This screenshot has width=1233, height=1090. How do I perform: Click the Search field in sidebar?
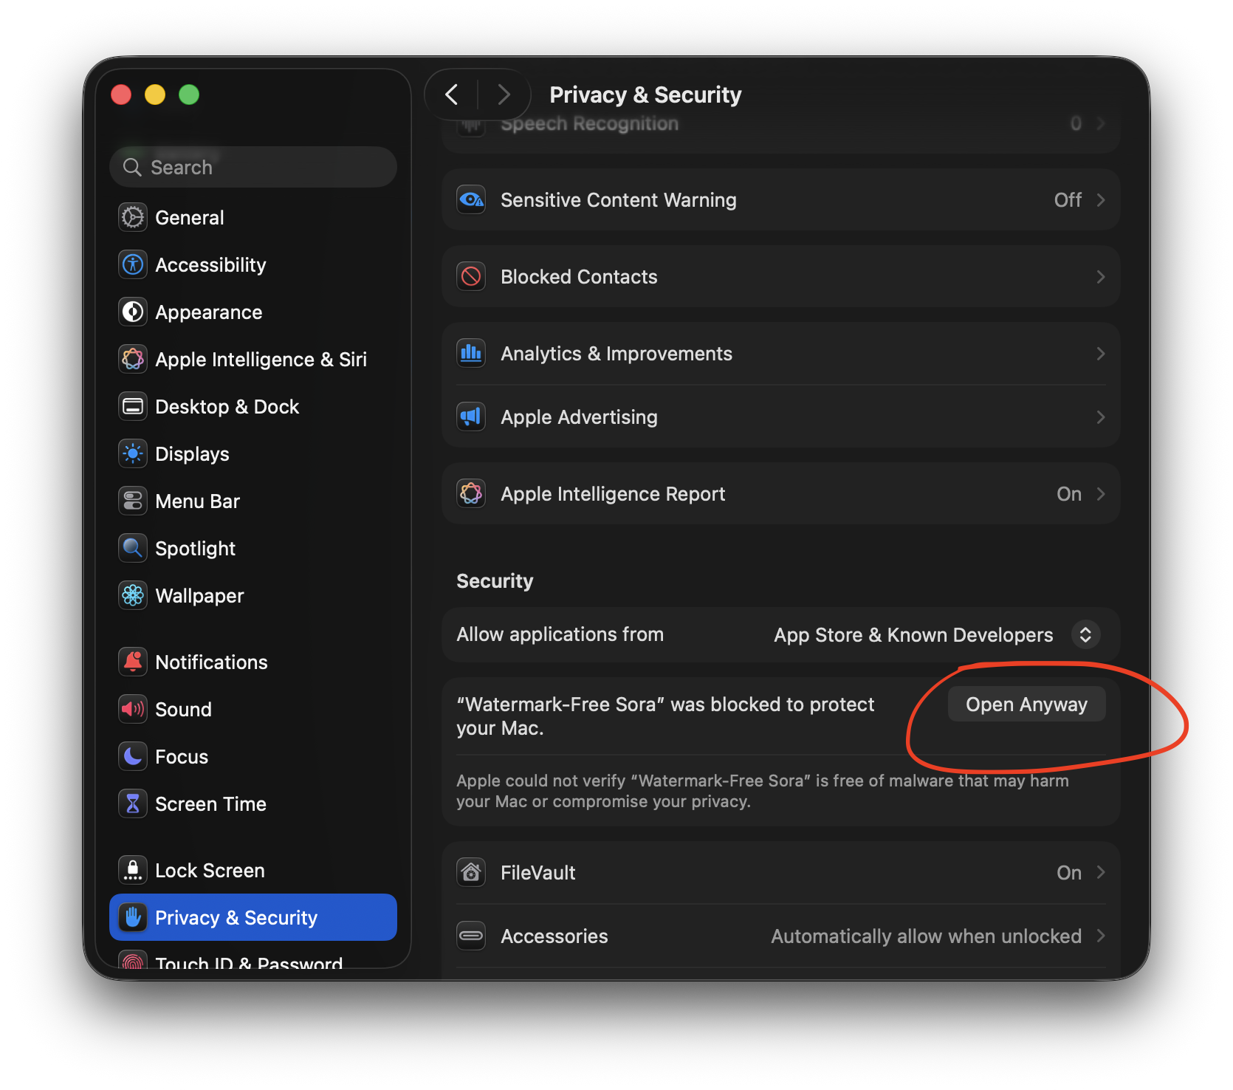tap(253, 167)
